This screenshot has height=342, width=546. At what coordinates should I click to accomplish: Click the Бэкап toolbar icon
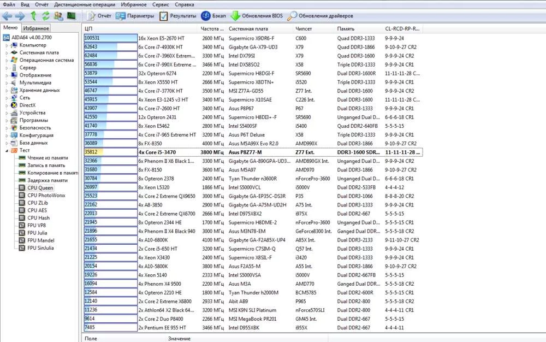pos(213,16)
